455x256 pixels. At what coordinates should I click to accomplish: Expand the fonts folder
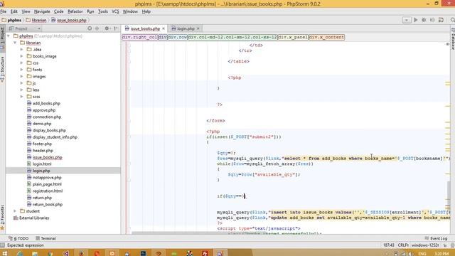pyautogui.click(x=22, y=70)
